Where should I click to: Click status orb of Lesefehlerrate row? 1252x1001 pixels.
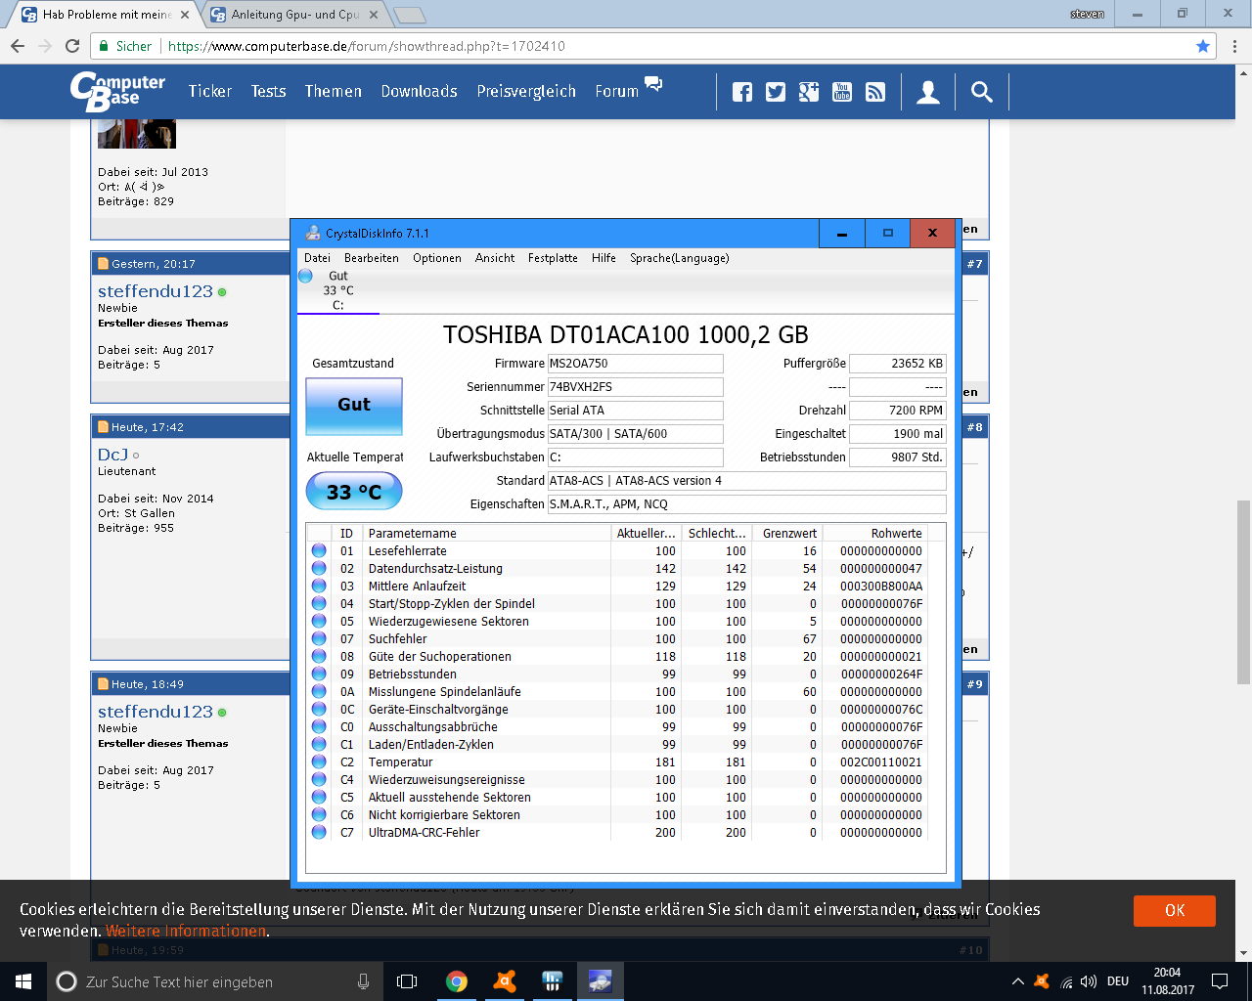[319, 550]
